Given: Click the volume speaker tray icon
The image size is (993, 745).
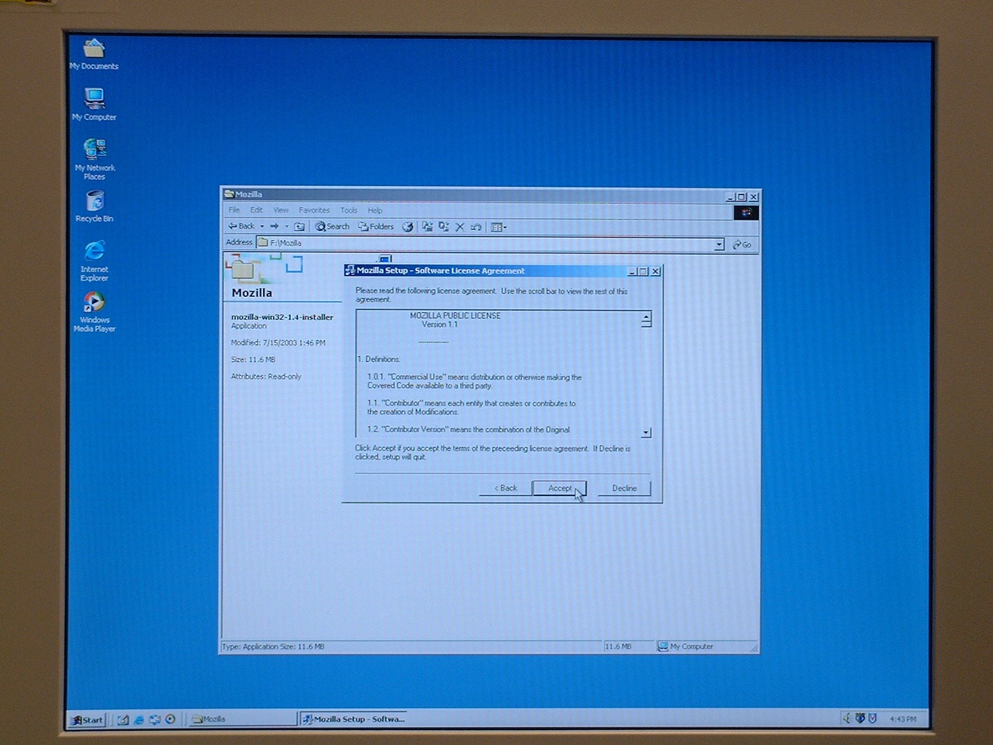Looking at the screenshot, I should pyautogui.click(x=847, y=718).
